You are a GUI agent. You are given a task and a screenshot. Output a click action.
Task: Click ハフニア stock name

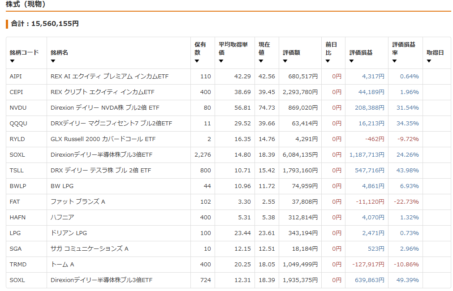(x=62, y=217)
